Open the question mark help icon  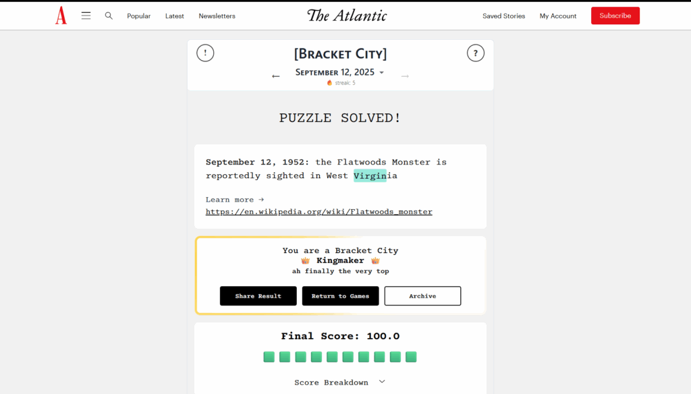point(476,53)
